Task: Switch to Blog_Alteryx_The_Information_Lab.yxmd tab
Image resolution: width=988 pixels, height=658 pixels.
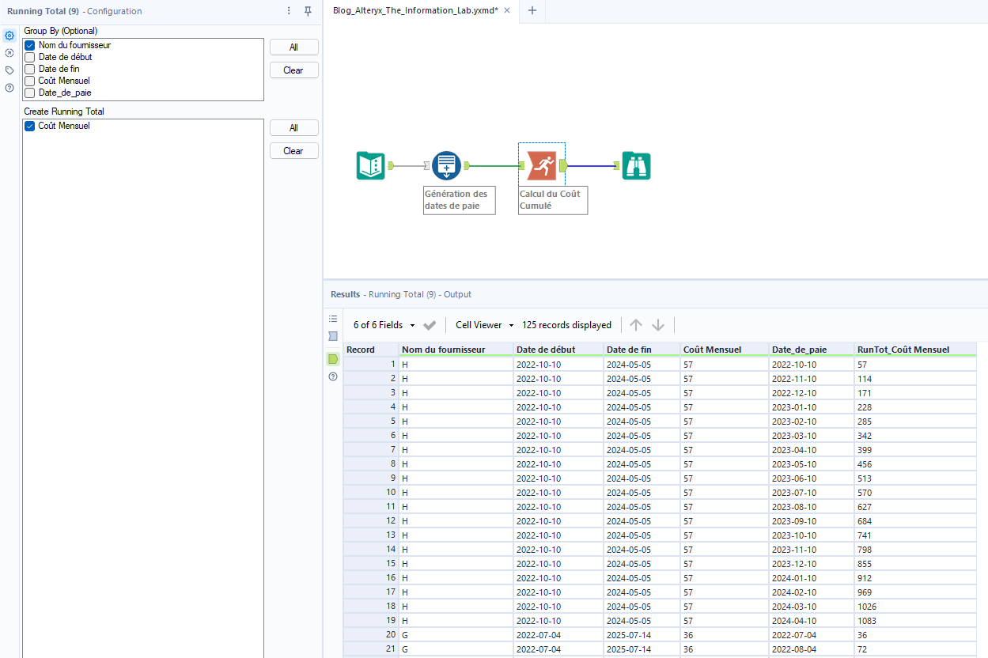Action: pos(415,11)
